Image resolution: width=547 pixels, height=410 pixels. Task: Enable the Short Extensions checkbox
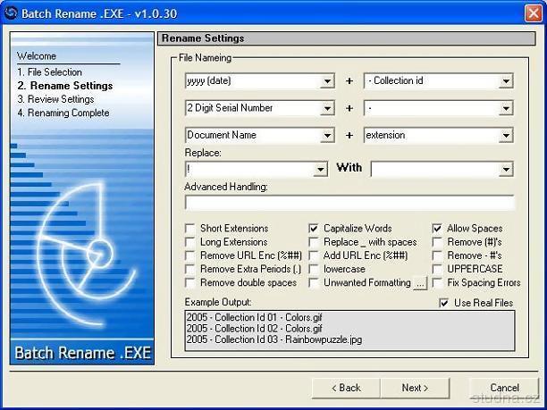click(190, 229)
